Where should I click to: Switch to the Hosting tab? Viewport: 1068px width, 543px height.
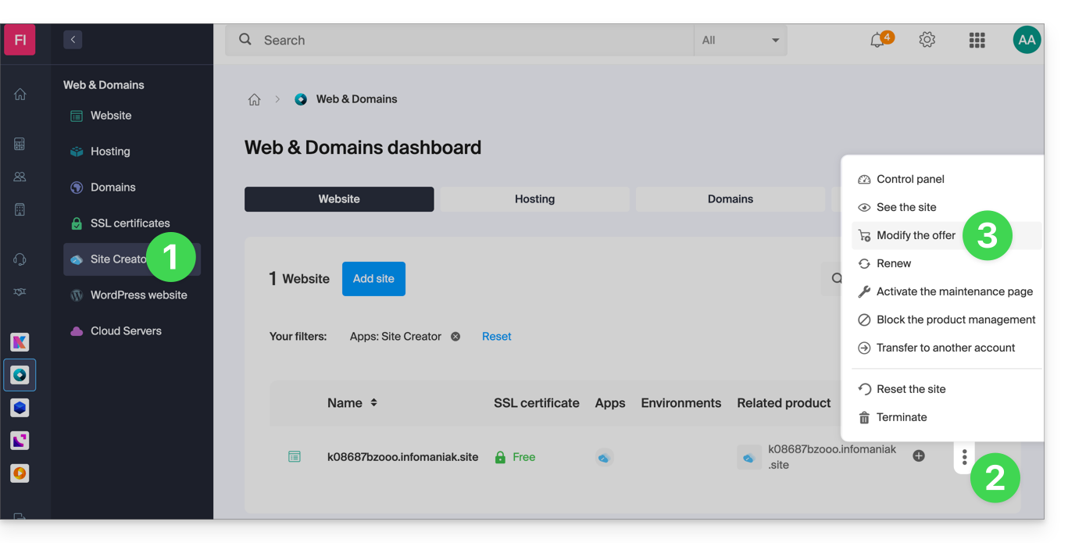point(534,199)
